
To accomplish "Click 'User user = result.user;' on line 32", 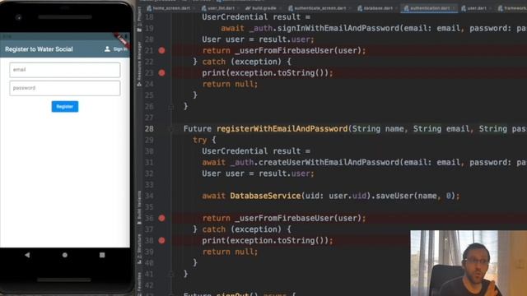I will [258, 173].
